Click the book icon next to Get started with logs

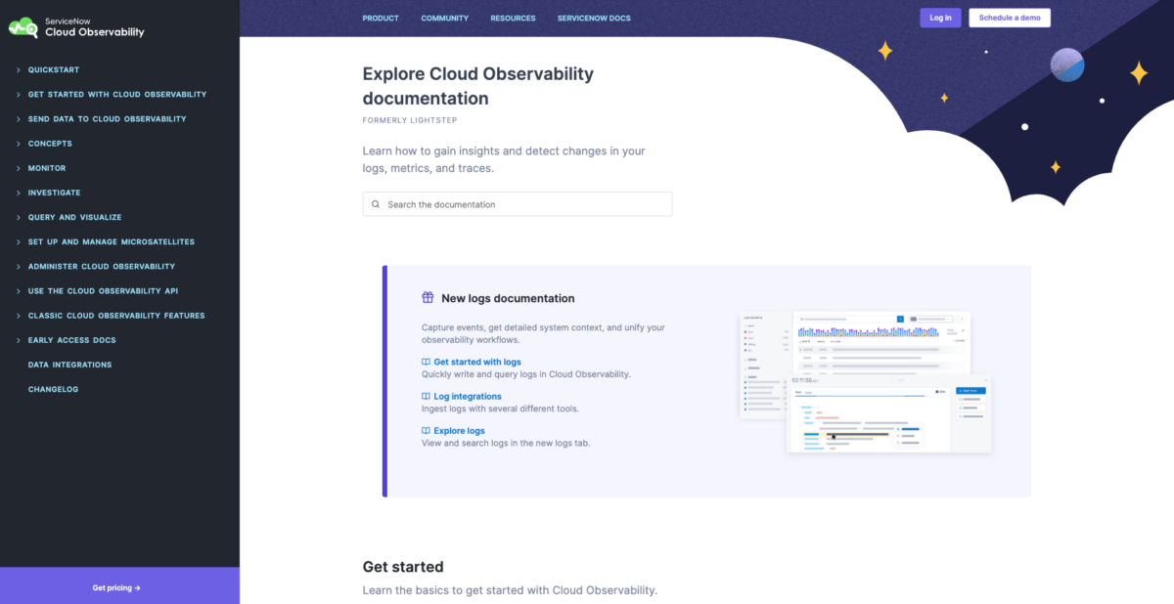(x=427, y=362)
